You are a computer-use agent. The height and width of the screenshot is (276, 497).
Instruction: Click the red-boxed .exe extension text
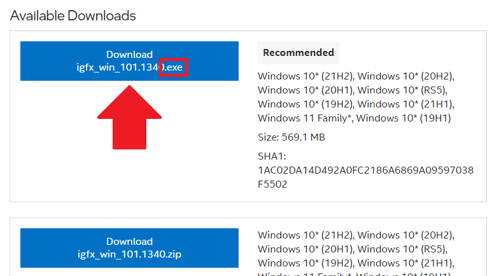[x=174, y=67]
